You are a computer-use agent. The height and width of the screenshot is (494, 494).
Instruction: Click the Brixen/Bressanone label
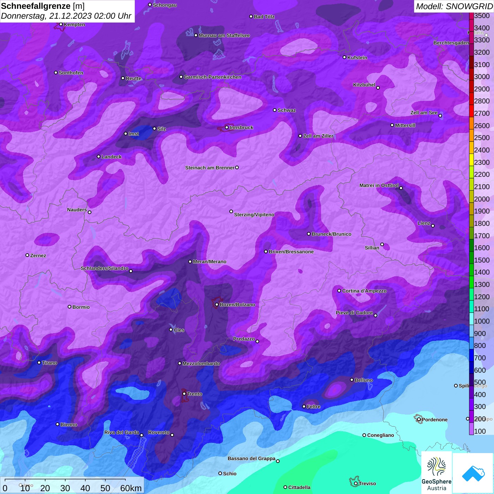point(291,252)
